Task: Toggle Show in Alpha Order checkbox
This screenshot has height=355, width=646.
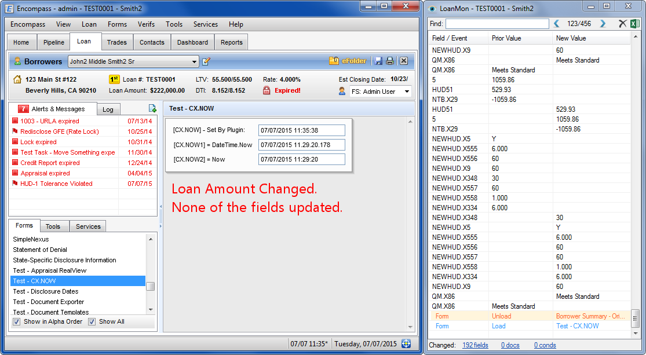Action: [x=16, y=321]
